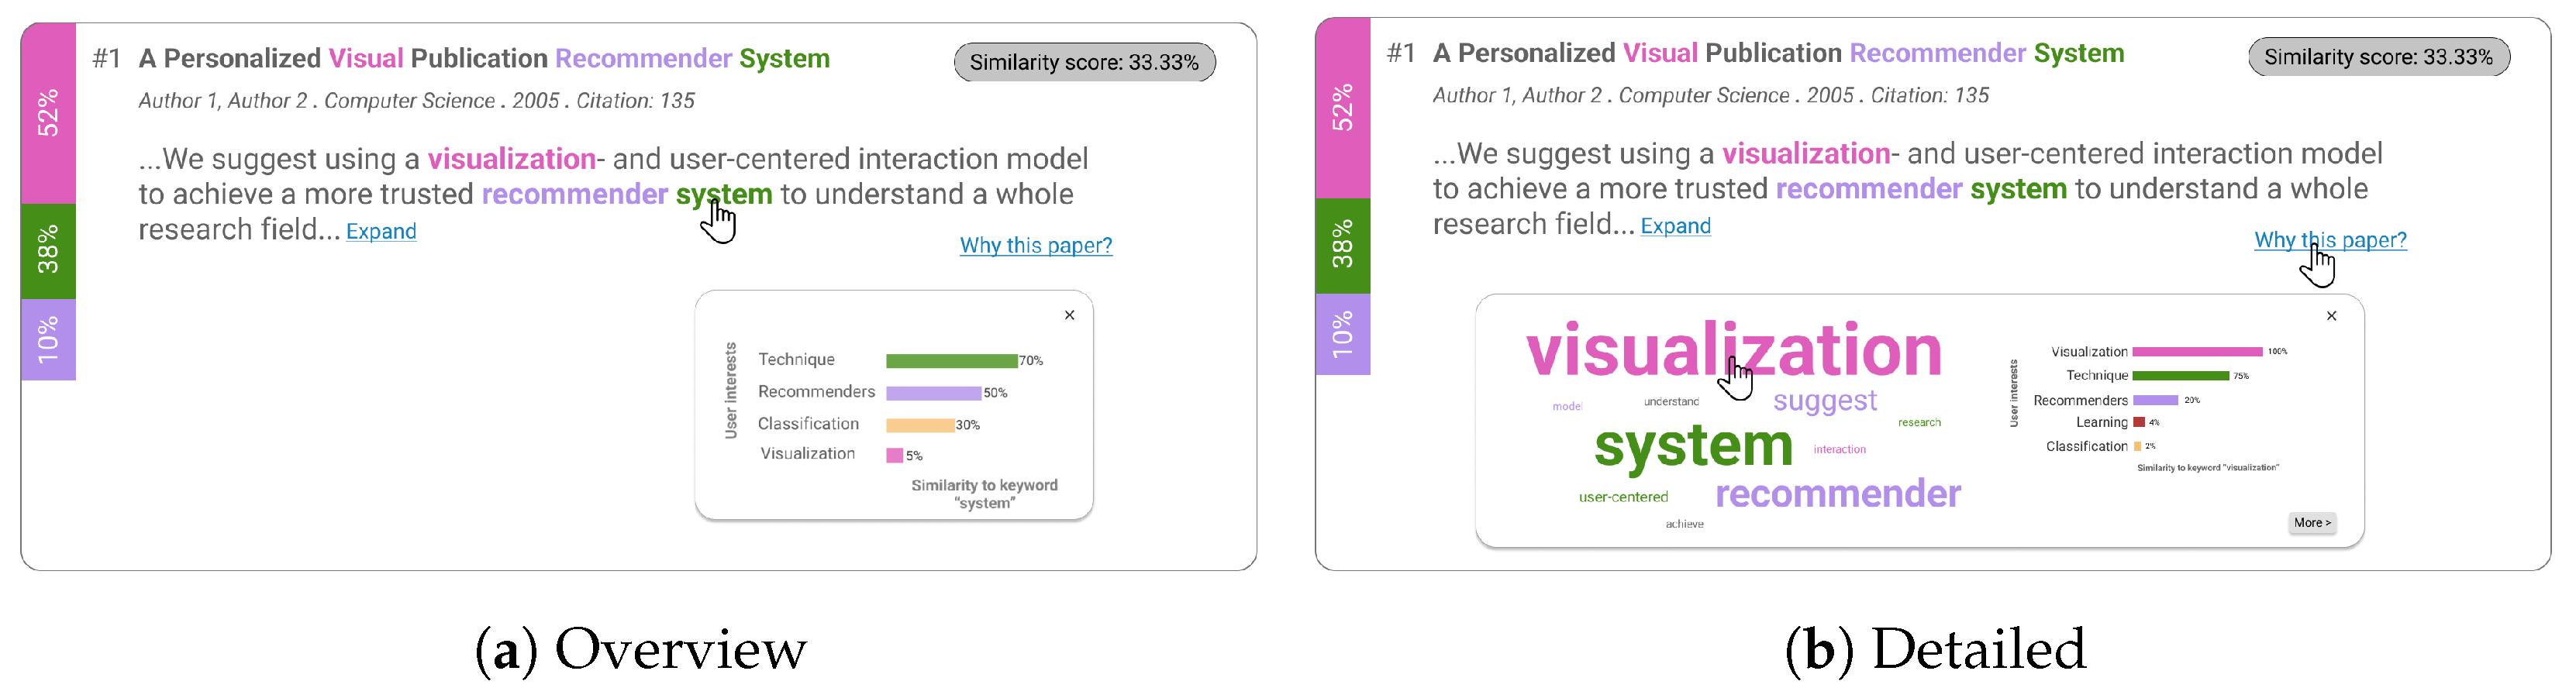Click the More button in the word cloud popup
2576x695 pixels.
(x=2311, y=523)
